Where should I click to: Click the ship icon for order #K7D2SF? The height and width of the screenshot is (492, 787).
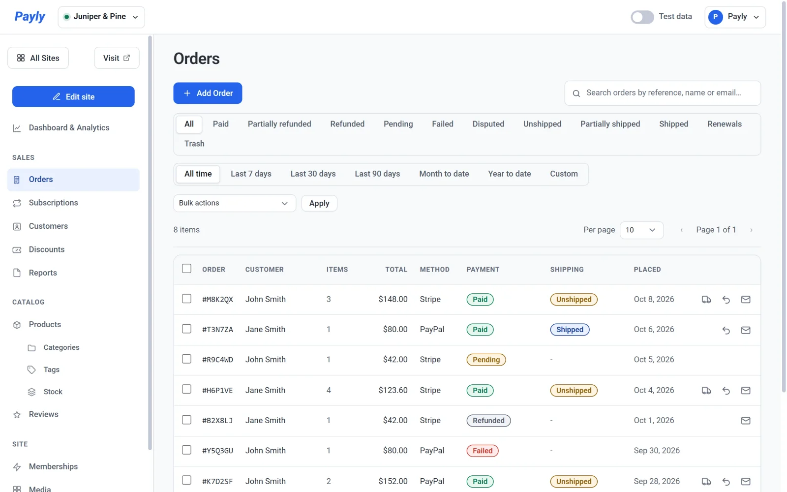pos(706,482)
